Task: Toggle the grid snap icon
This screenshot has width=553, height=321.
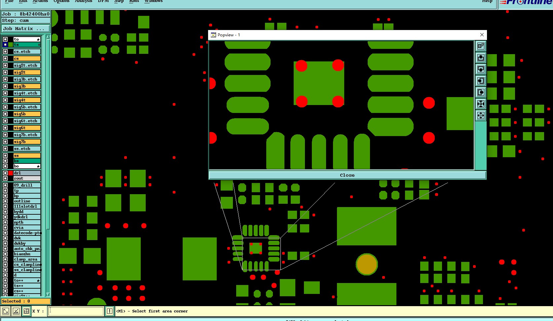Action: coord(26,311)
